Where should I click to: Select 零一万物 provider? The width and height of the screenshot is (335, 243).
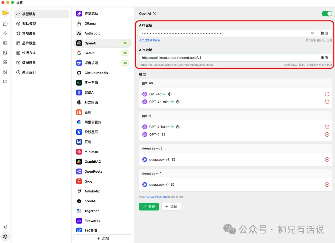pyautogui.click(x=103, y=83)
